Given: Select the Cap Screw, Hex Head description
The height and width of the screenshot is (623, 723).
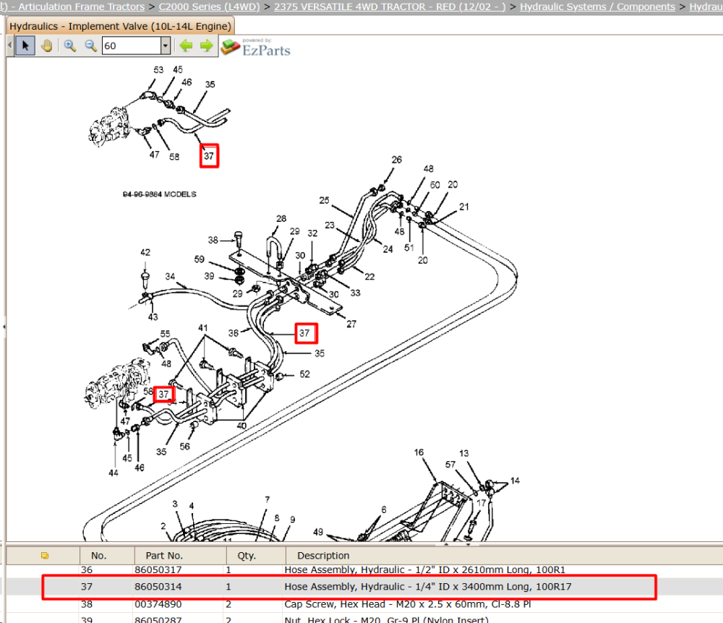Looking at the screenshot, I should pos(408,603).
